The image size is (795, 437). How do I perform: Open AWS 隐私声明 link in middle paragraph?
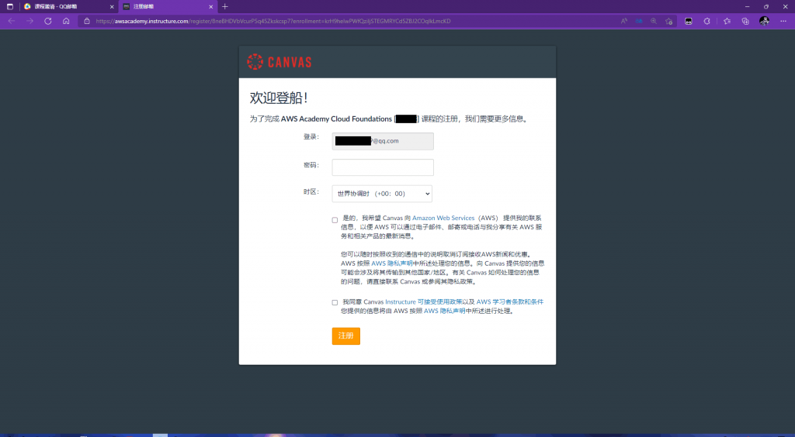[391, 263]
